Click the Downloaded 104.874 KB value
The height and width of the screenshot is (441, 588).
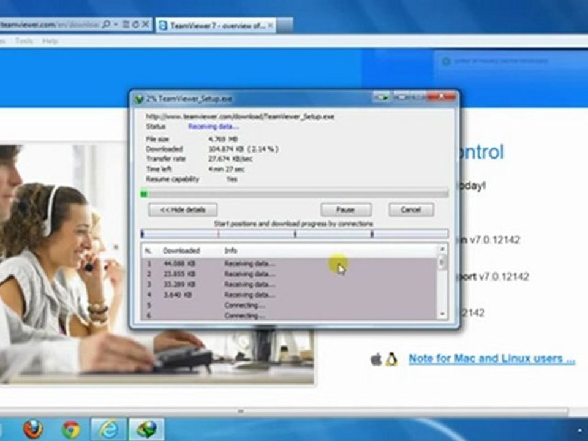pyautogui.click(x=243, y=149)
